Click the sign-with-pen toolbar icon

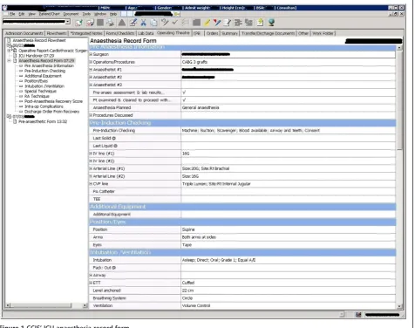133,23
